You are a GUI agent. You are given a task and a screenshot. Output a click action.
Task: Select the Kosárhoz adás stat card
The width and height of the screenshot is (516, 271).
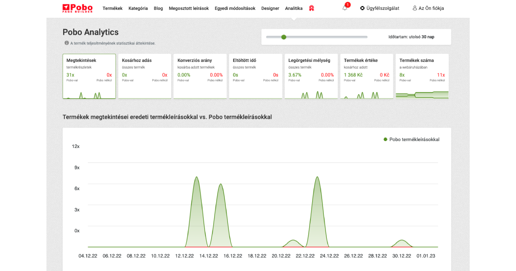coord(144,76)
